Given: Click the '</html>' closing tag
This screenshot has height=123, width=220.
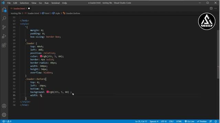Looking at the screenshot, I should tap(24, 105).
